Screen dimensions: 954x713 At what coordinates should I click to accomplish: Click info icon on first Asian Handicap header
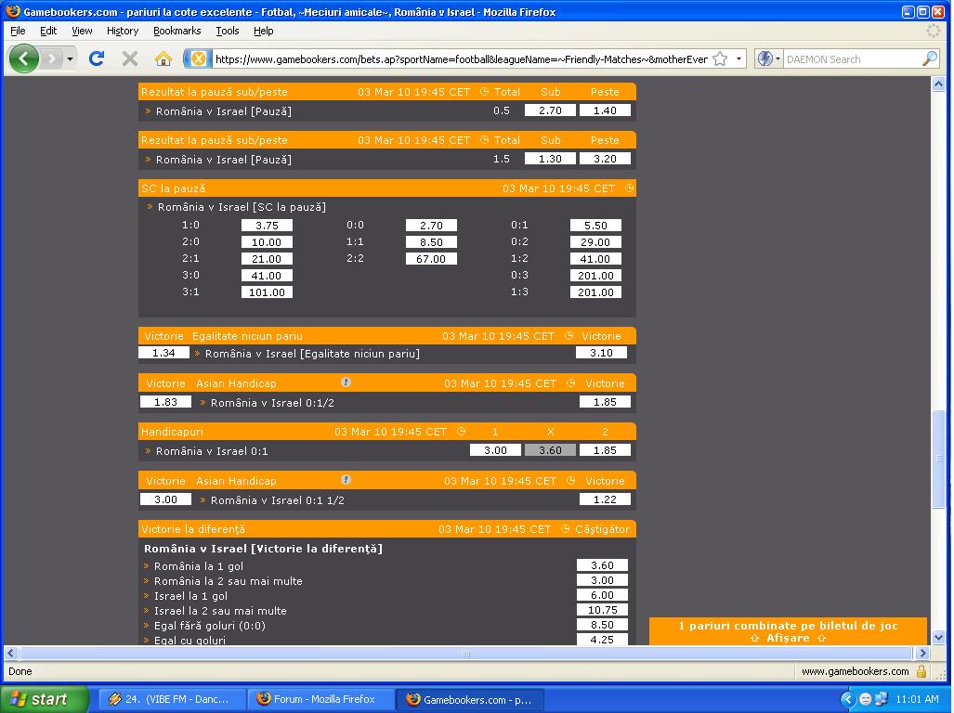pyautogui.click(x=346, y=382)
